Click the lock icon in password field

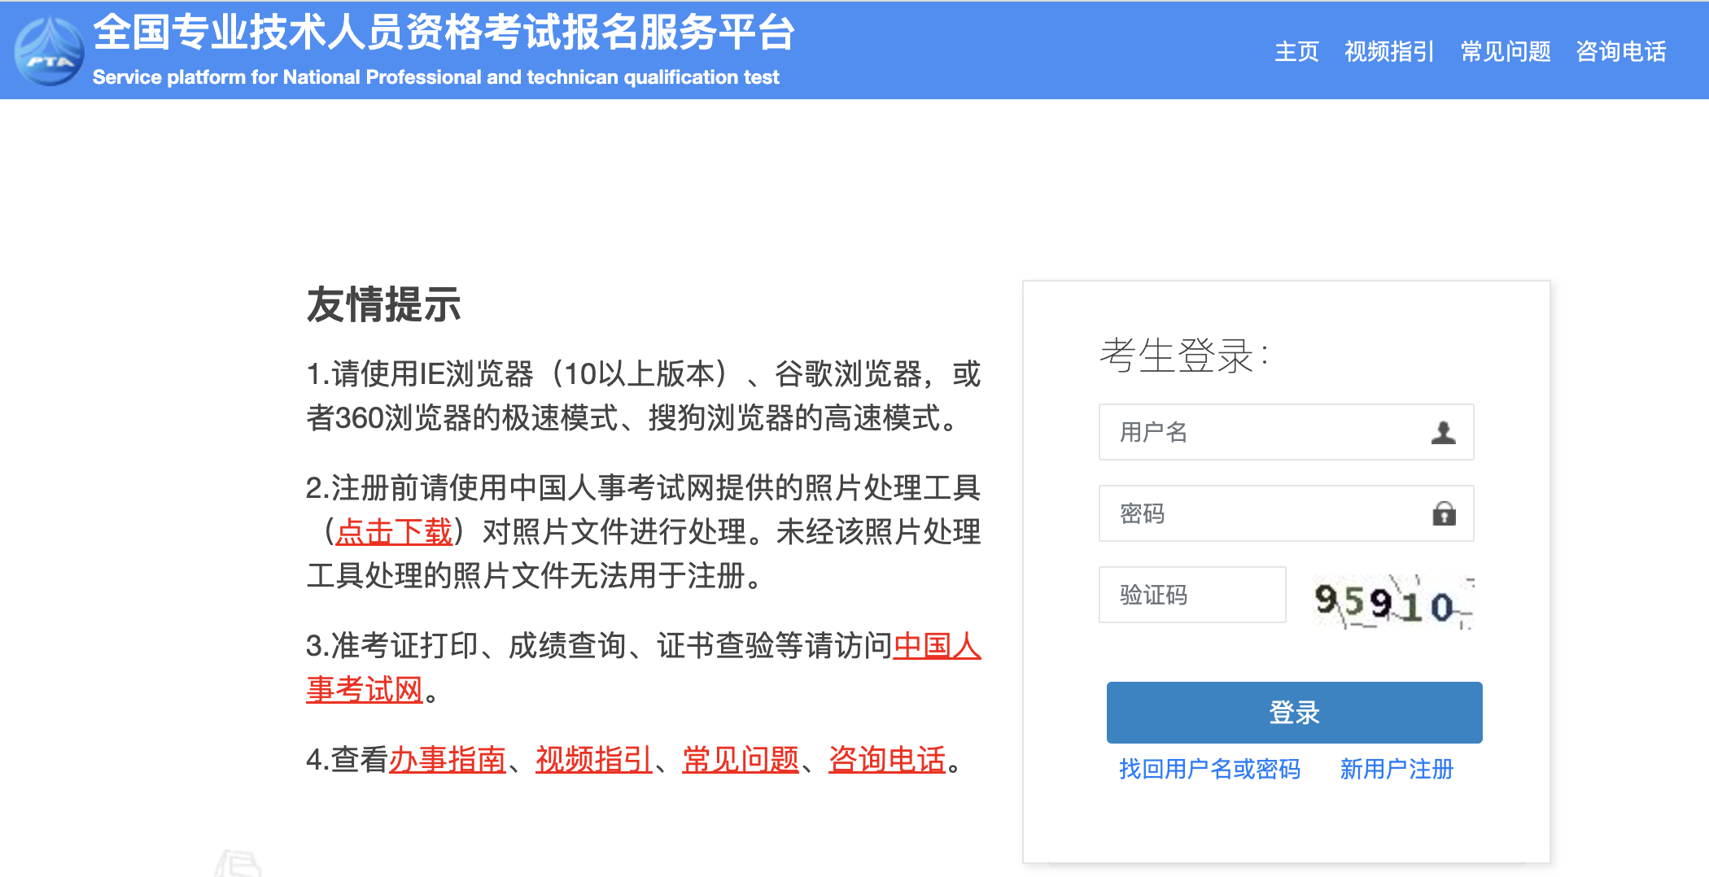coord(1444,513)
